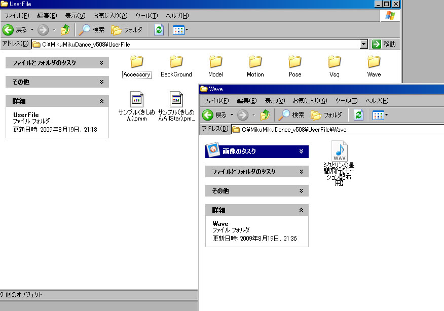The width and height of the screenshot is (444, 311).
Task: Click '9 個のオブジェクト' status bar text
Action: [21, 295]
